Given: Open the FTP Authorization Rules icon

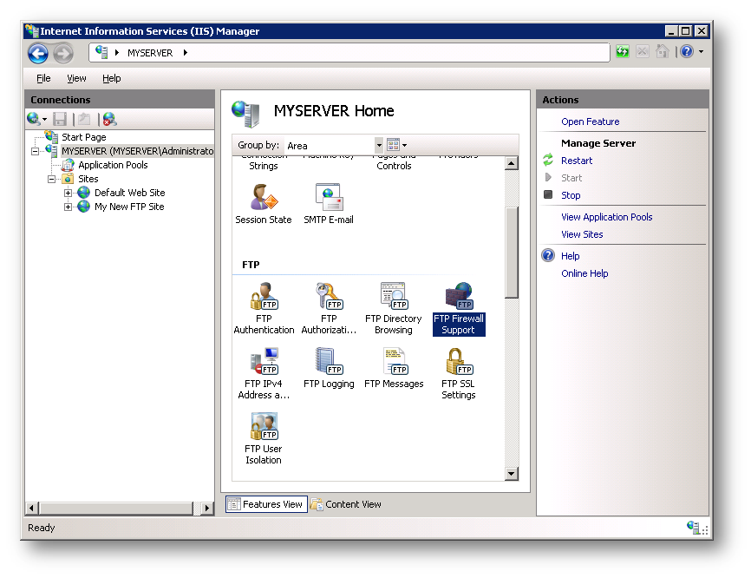Looking at the screenshot, I should click(x=329, y=308).
